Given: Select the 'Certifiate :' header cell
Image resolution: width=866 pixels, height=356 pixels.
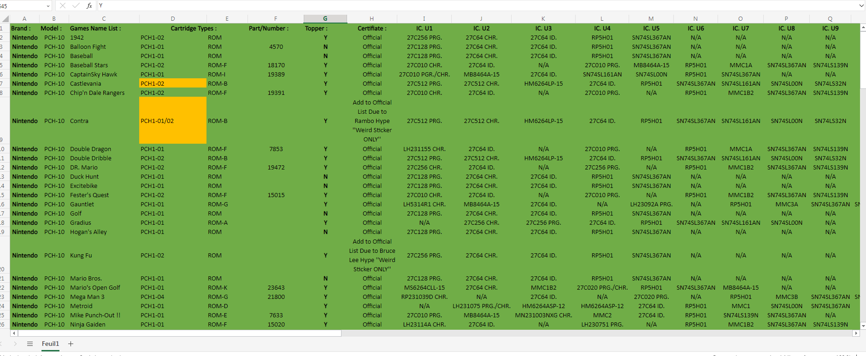Looking at the screenshot, I should (372, 28).
